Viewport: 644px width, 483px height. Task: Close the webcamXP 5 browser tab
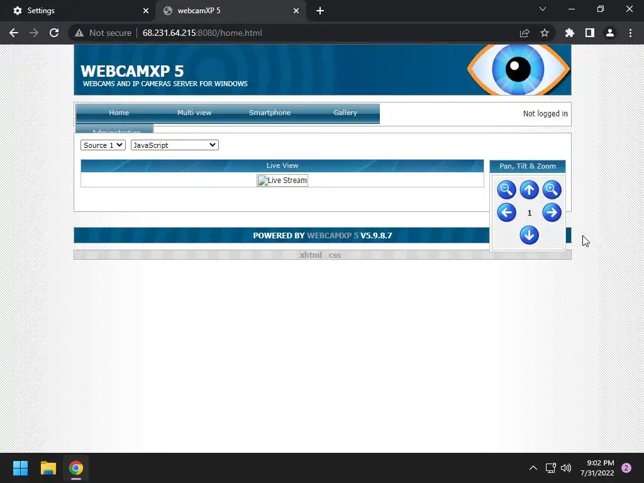[296, 11]
